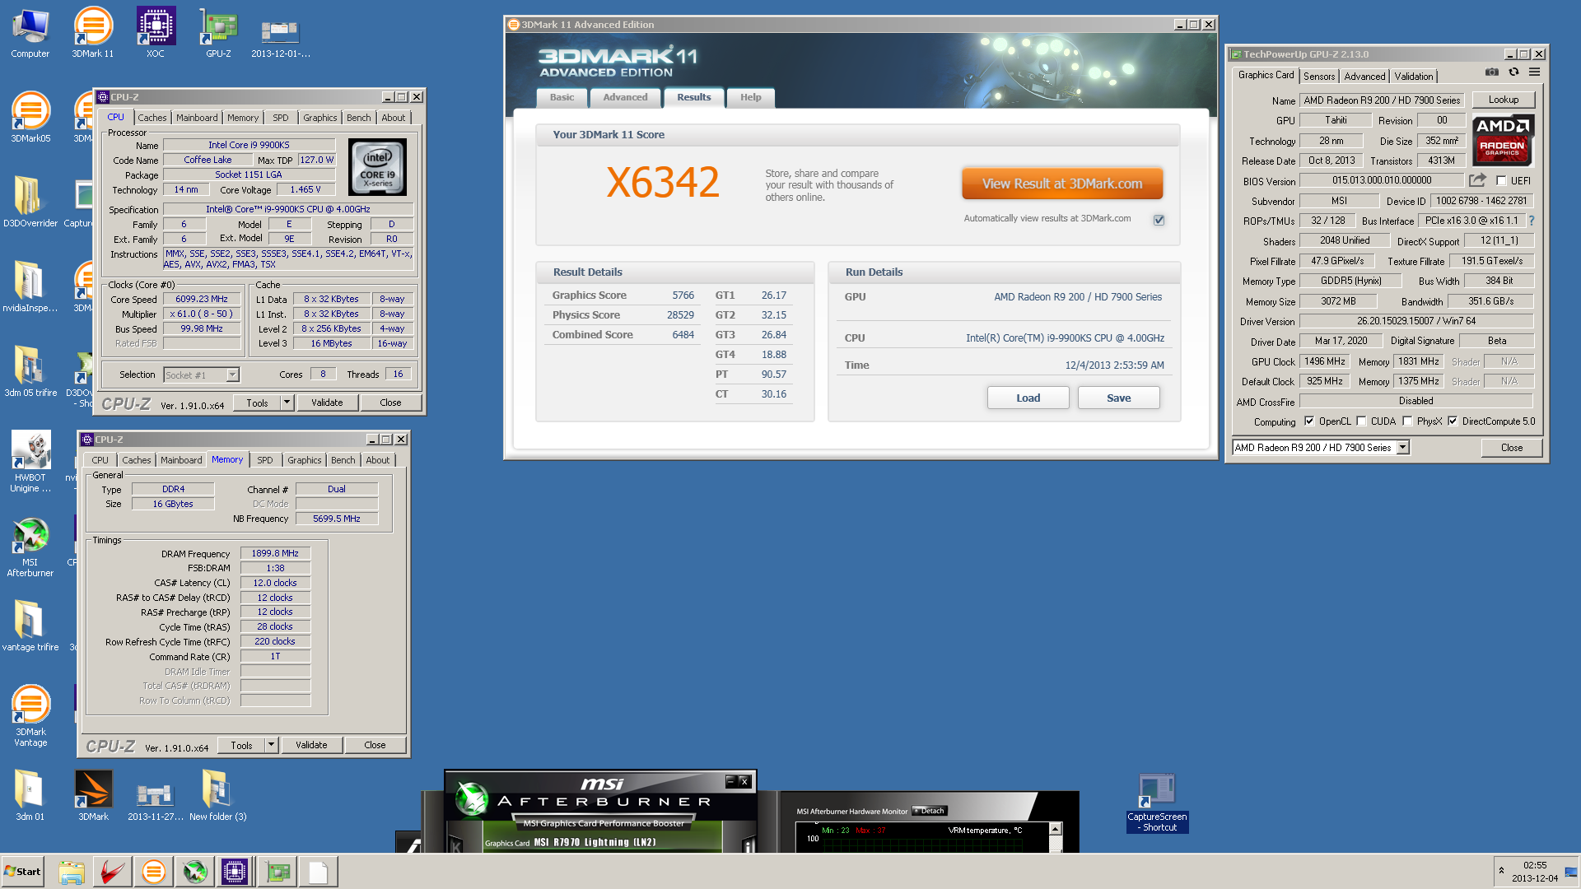
Task: Switch to the Advanced tab in 3DMark 11
Action: click(x=625, y=97)
